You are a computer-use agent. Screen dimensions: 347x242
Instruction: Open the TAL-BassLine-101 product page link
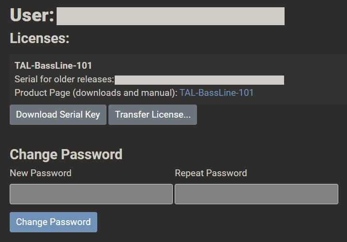point(216,92)
